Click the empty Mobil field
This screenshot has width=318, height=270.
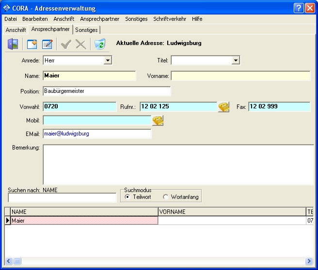coord(97,120)
